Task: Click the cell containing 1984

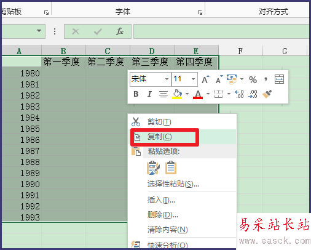Action: pos(22,118)
